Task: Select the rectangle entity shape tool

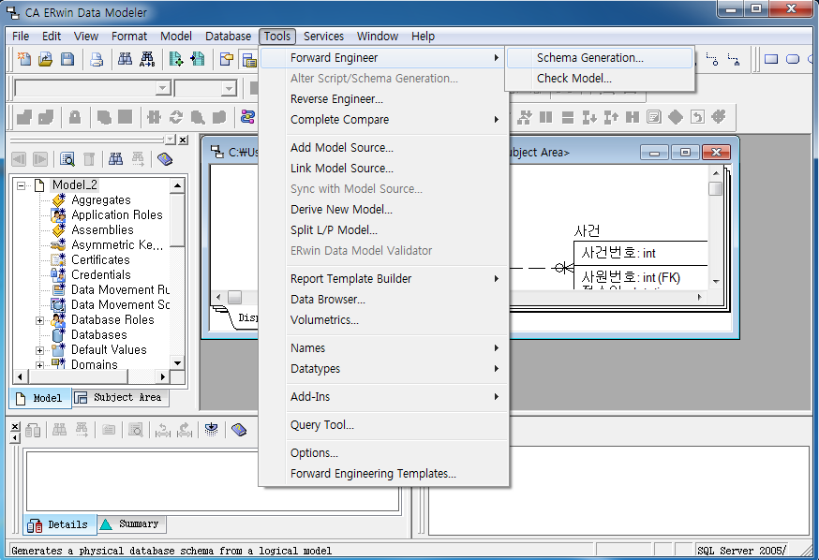Action: click(x=771, y=59)
